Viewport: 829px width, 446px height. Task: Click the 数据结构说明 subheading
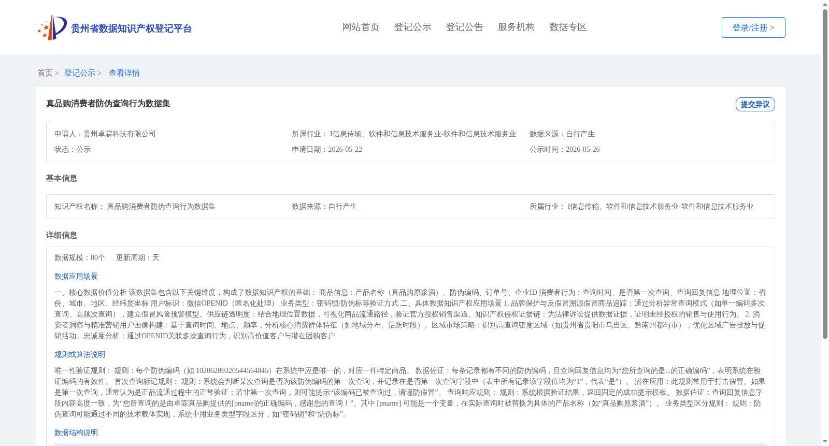(76, 433)
